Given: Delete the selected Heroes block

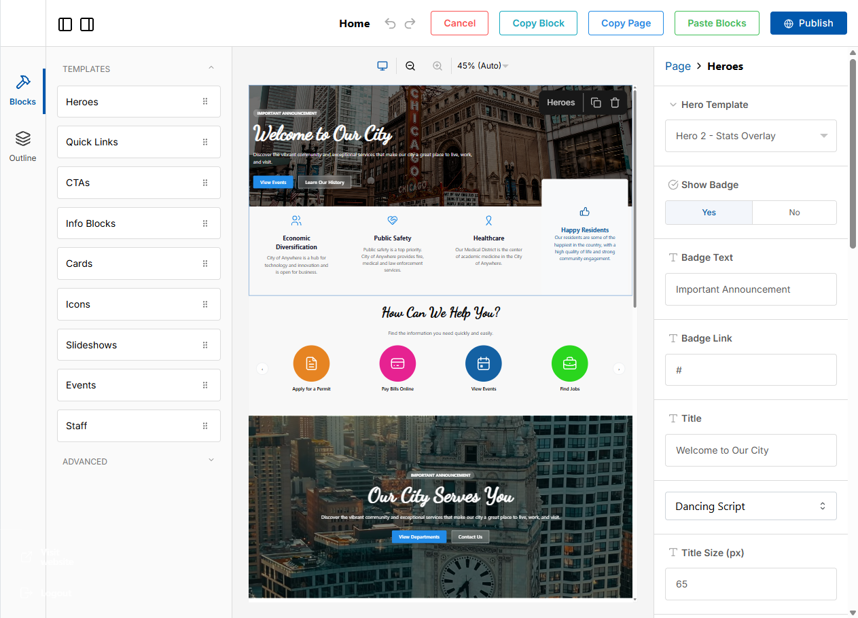Looking at the screenshot, I should pos(615,103).
